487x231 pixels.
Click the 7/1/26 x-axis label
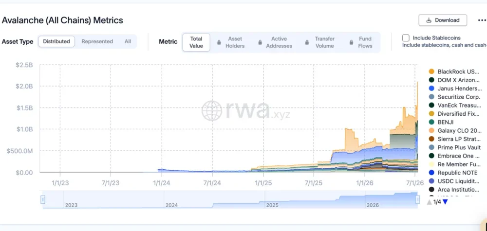[x=415, y=183]
